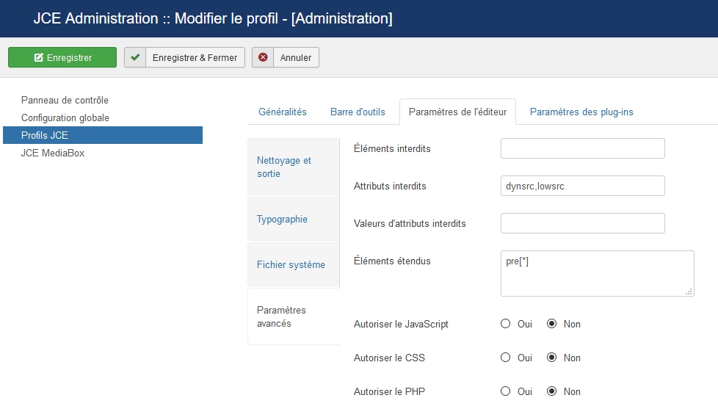Select Profils JCE in sidebar
This screenshot has height=420, width=718.
[x=103, y=135]
